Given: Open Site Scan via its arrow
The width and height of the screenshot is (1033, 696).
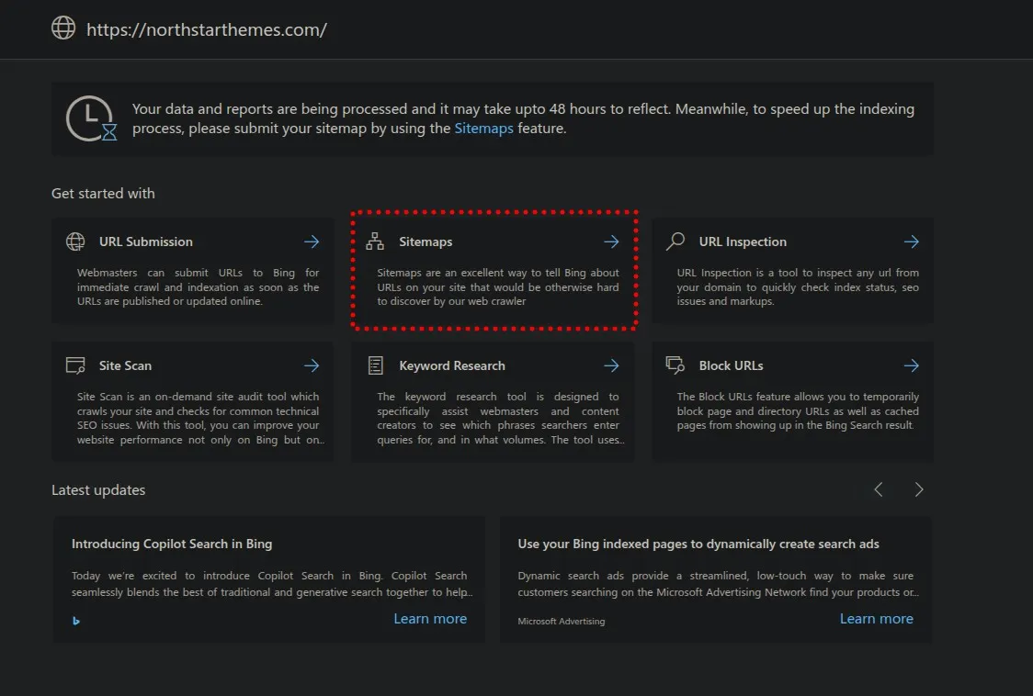Looking at the screenshot, I should [312, 365].
